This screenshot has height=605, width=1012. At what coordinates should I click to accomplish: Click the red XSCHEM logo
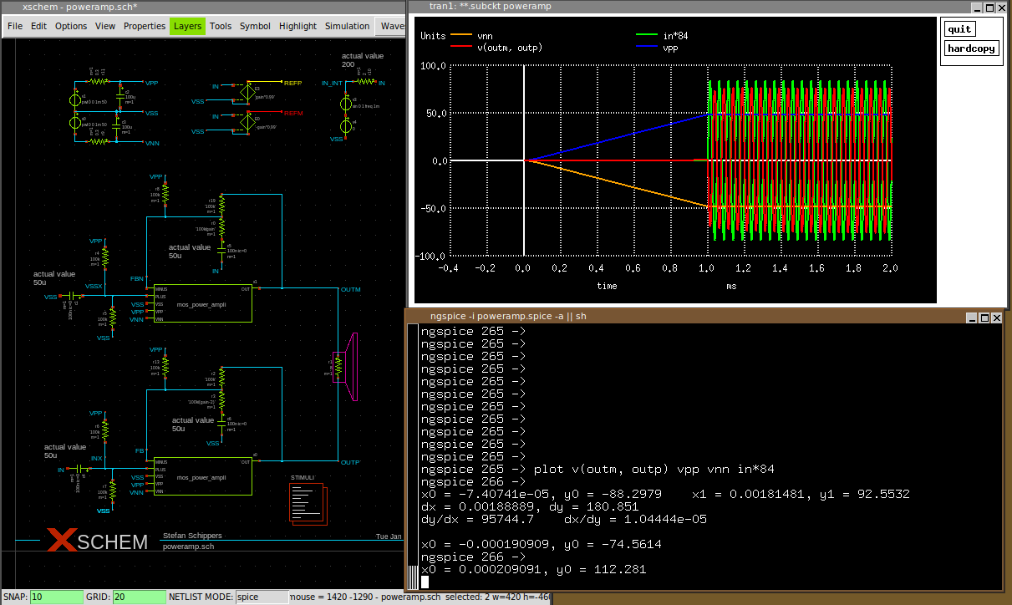[x=62, y=540]
